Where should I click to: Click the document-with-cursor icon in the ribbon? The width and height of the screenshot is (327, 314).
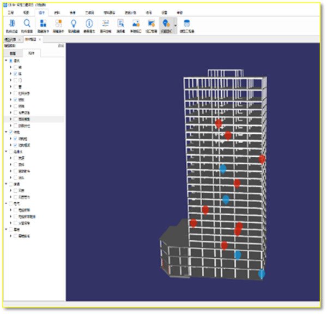[121, 23]
